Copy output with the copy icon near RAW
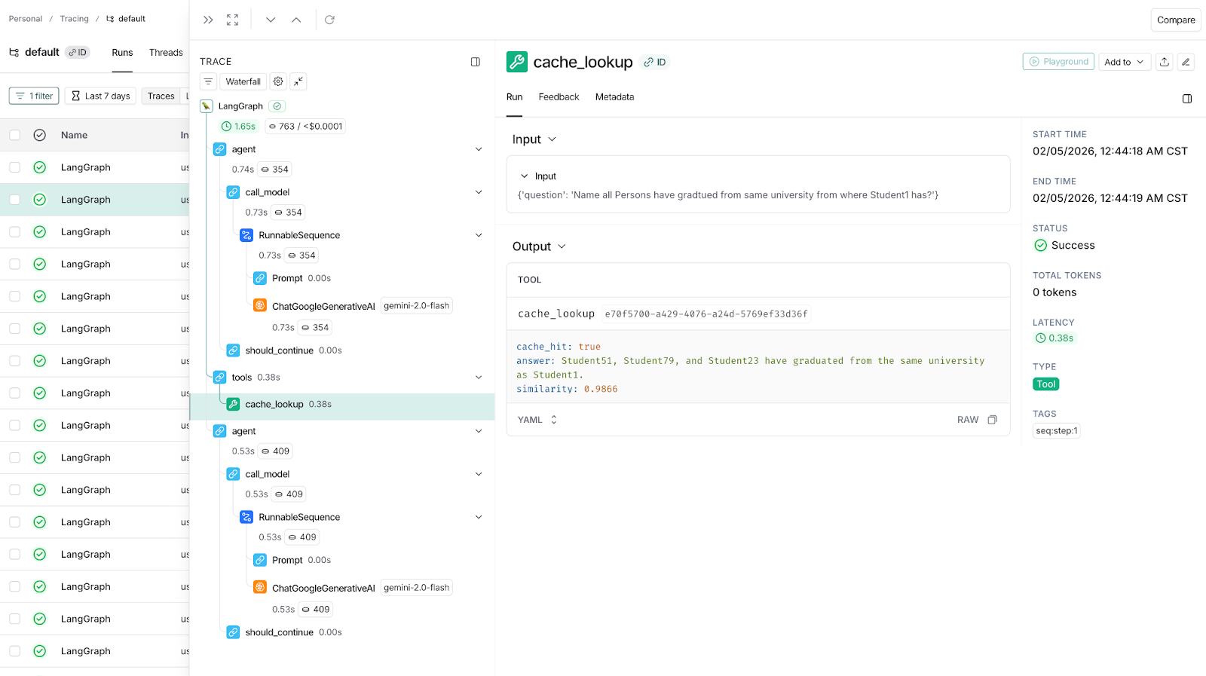This screenshot has width=1206, height=676. [x=992, y=420]
